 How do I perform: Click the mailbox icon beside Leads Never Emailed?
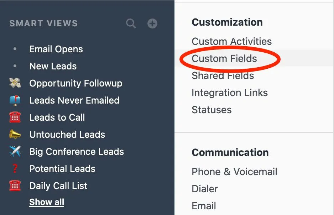click(x=15, y=100)
